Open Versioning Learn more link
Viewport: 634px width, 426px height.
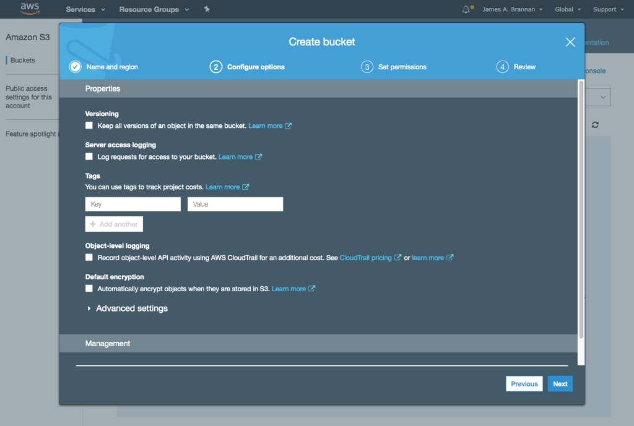(x=265, y=126)
